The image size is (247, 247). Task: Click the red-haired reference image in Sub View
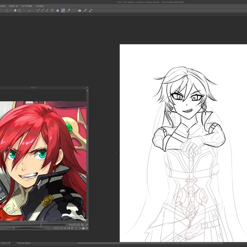coord(43,161)
